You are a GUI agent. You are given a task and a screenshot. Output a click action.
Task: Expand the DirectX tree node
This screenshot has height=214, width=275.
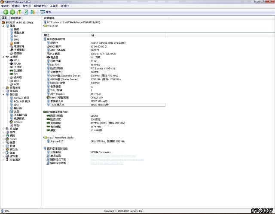point(3,139)
